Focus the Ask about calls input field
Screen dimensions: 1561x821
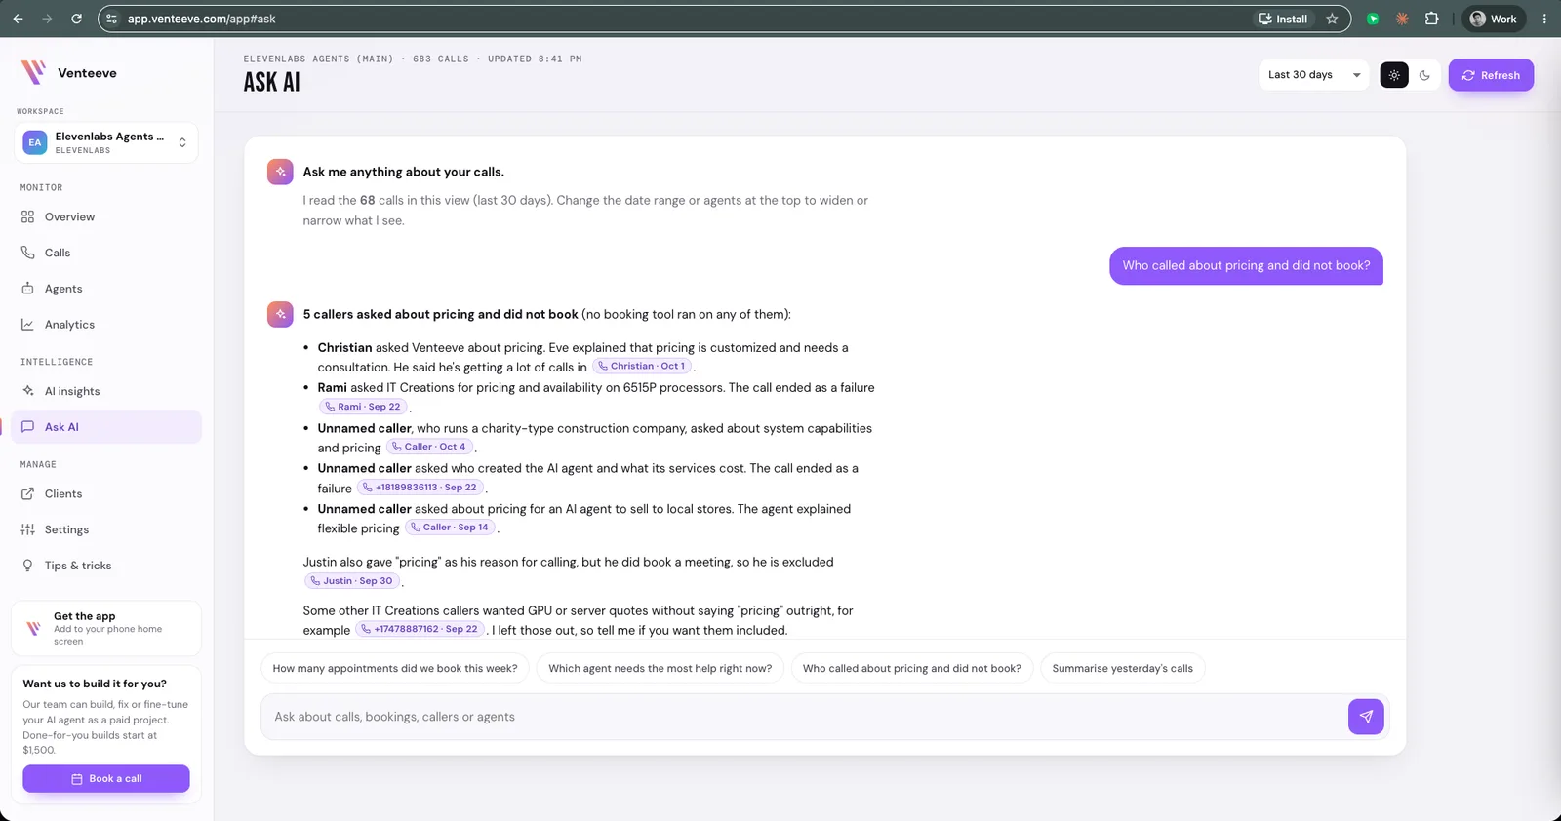point(804,717)
